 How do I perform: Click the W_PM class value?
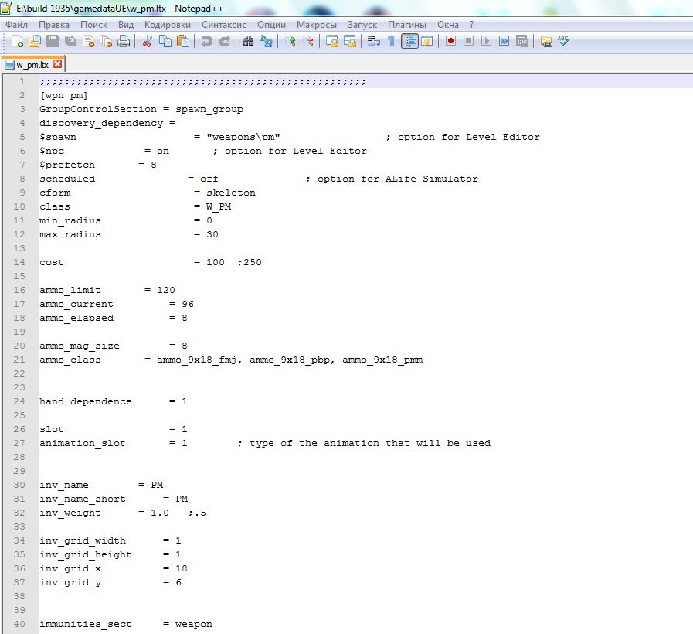219,206
